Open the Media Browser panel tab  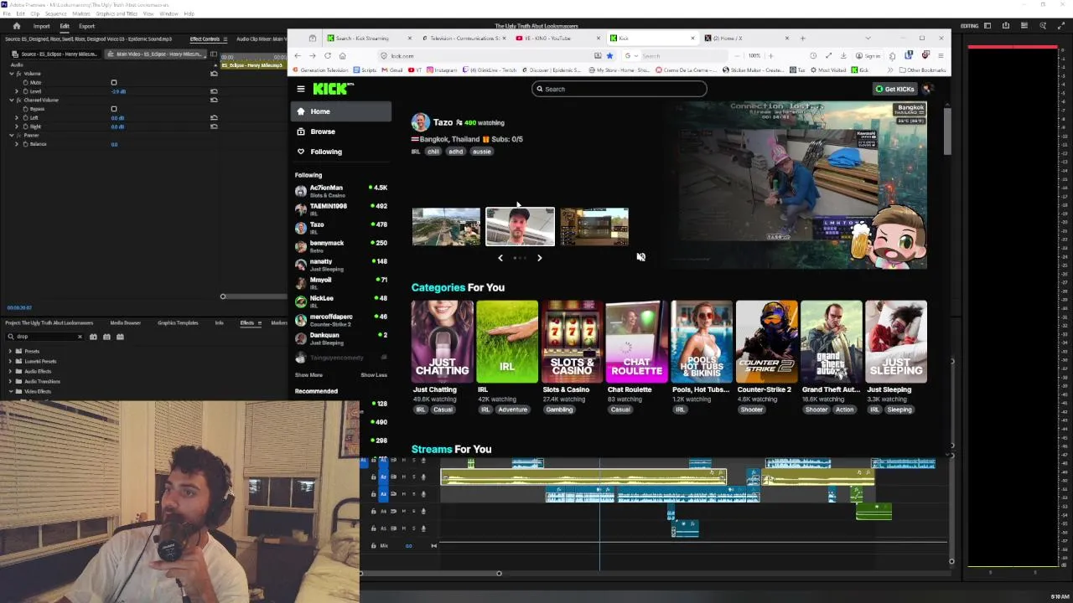pyautogui.click(x=125, y=323)
